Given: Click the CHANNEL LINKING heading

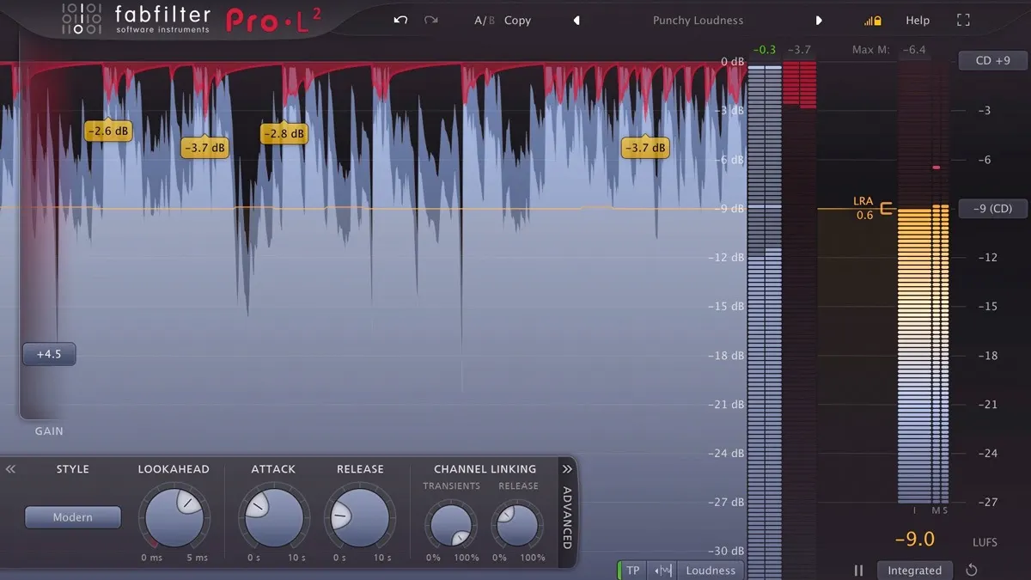Looking at the screenshot, I should 485,469.
